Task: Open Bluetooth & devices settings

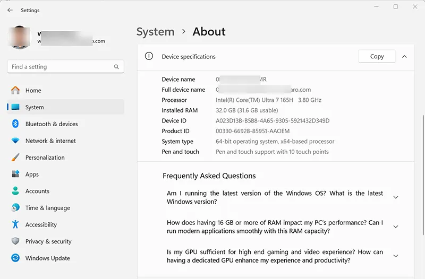Action: click(x=65, y=124)
